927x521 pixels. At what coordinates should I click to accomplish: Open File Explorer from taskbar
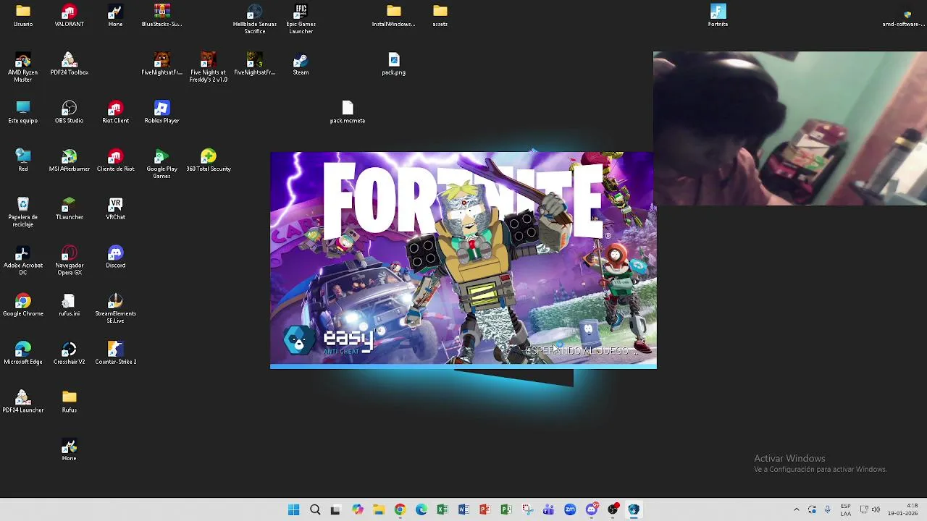point(379,509)
